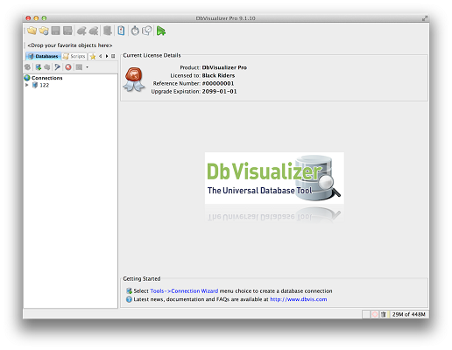Click the greyed plug icon in Databases toolbar

(x=47, y=67)
